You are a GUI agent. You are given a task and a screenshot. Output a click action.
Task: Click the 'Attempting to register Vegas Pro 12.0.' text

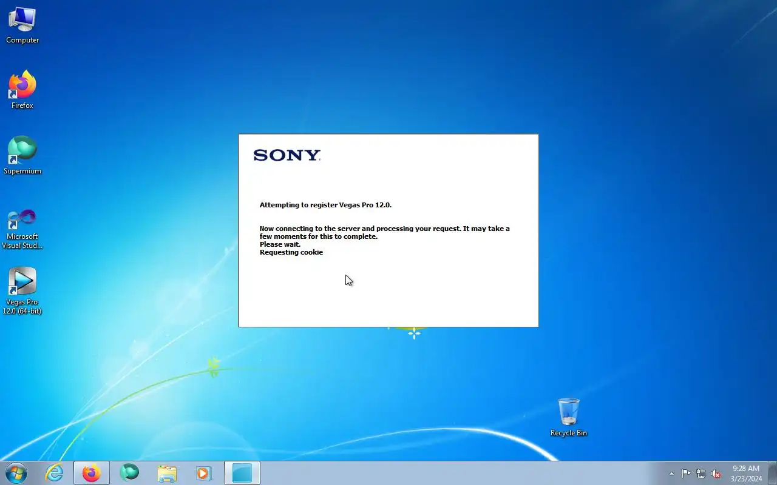click(325, 205)
